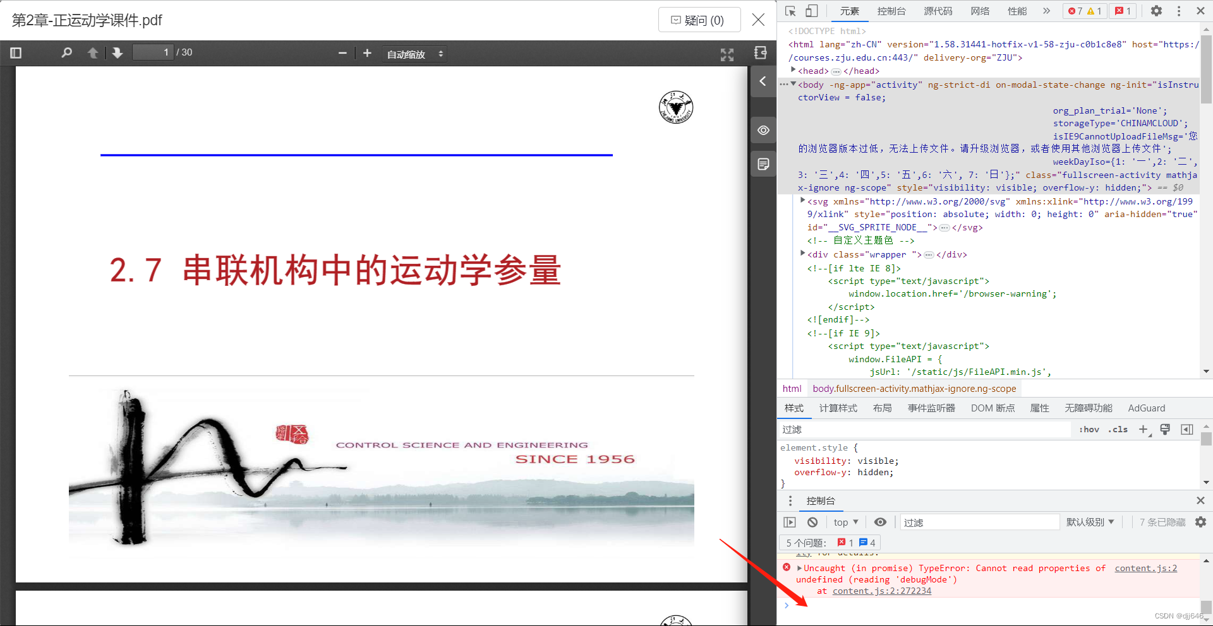Image resolution: width=1213 pixels, height=626 pixels.
Task: Select the body.fullscreen-activity breadcrumb
Action: click(x=914, y=389)
